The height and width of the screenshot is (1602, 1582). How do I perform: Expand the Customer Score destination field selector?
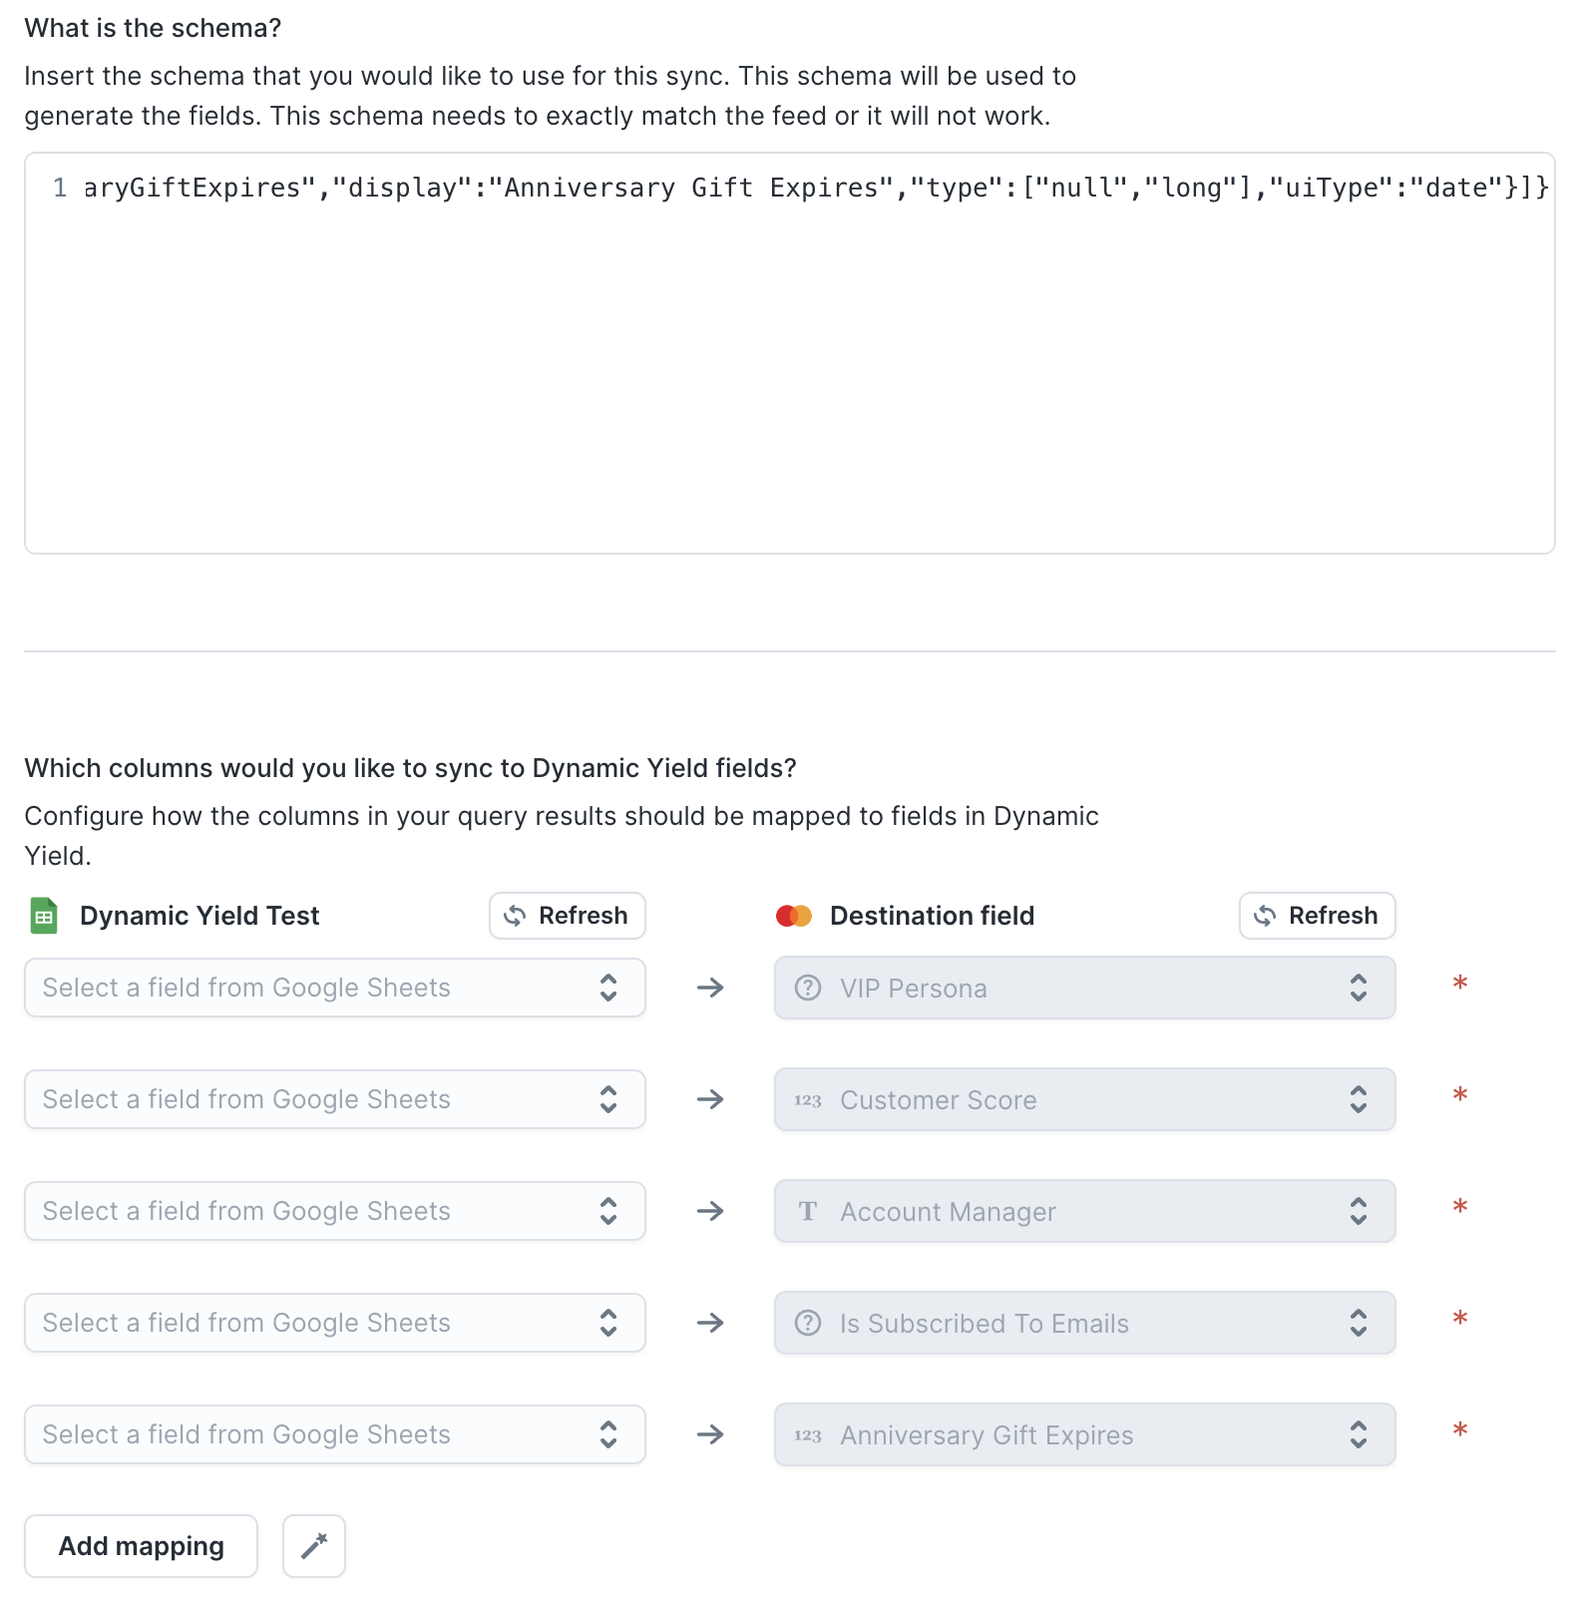(x=1085, y=1099)
